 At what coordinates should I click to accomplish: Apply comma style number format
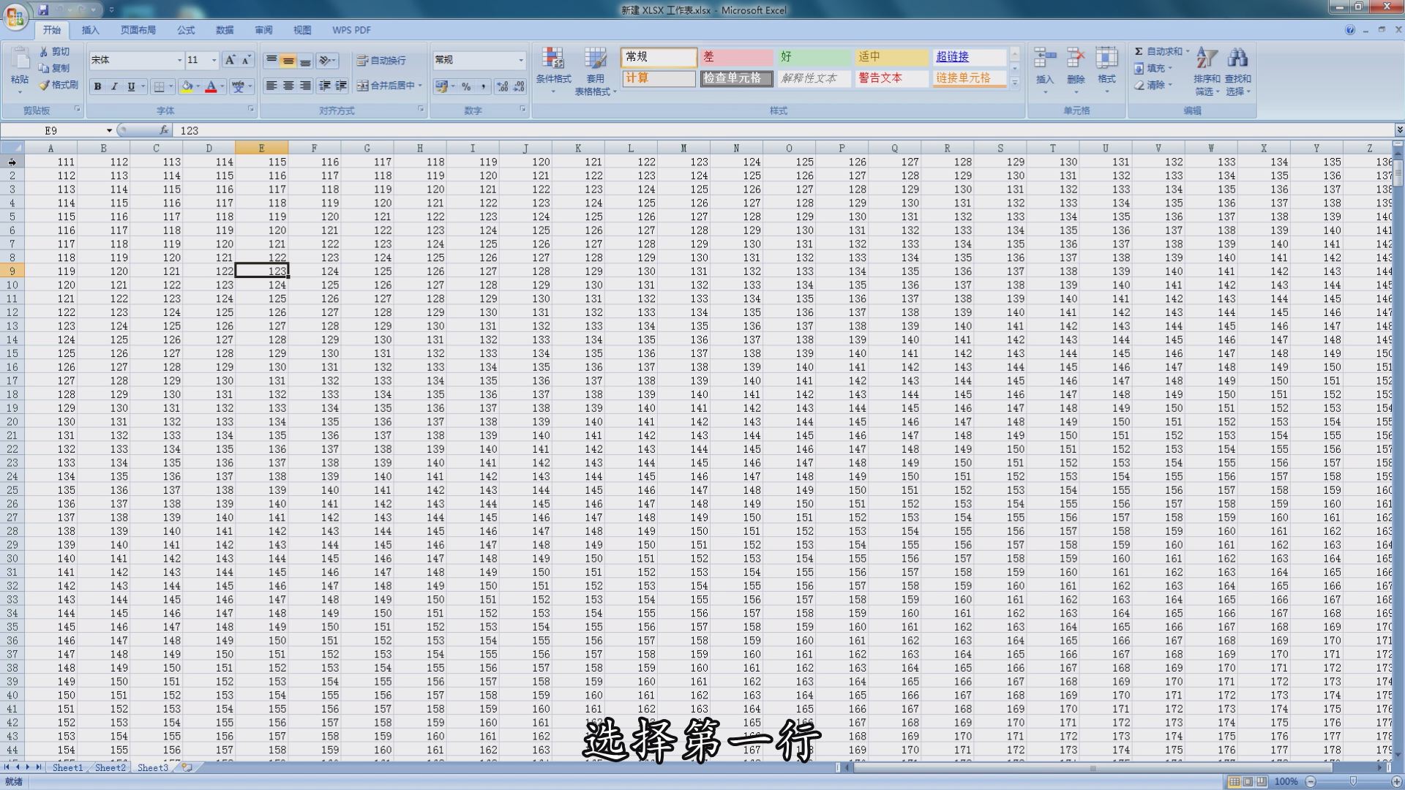click(483, 86)
